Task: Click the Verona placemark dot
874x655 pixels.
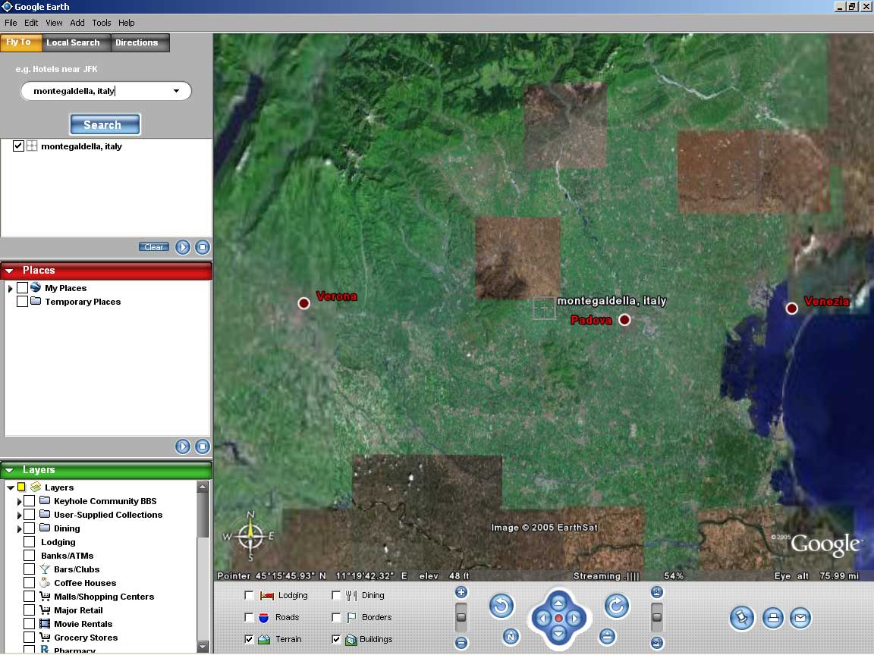Action: click(x=303, y=303)
